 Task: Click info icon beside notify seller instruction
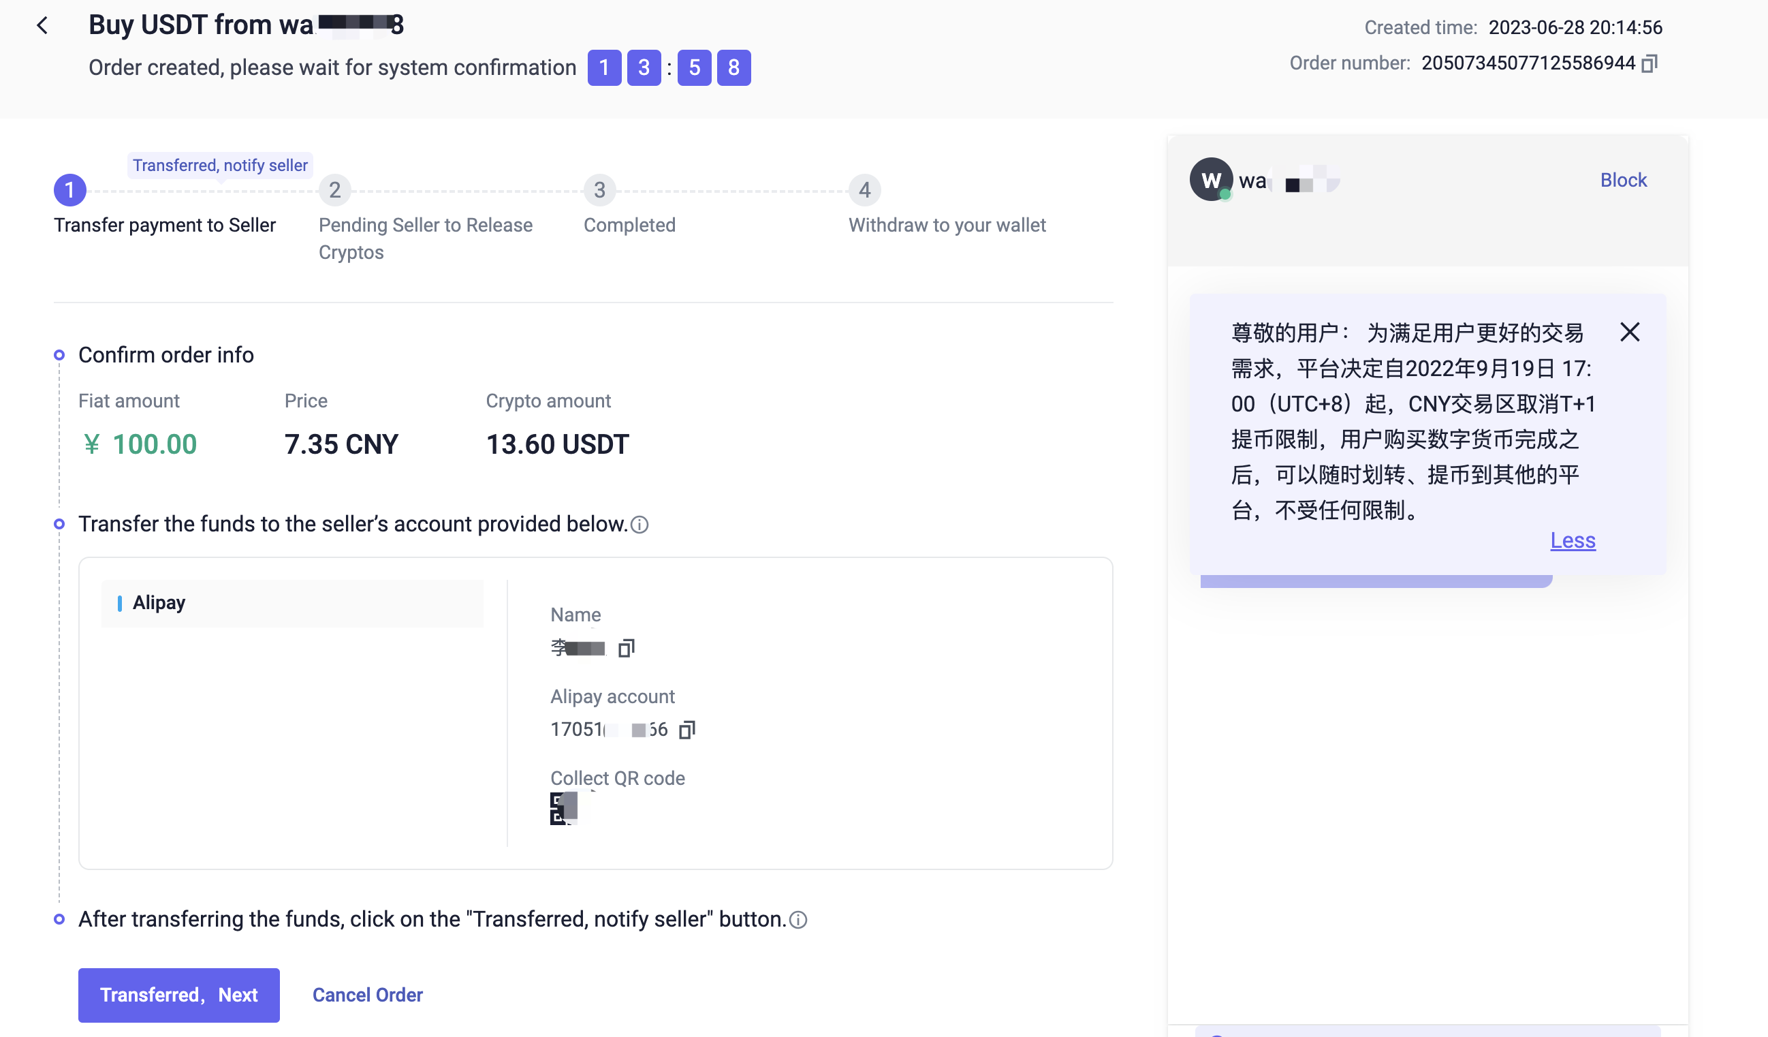coord(798,920)
